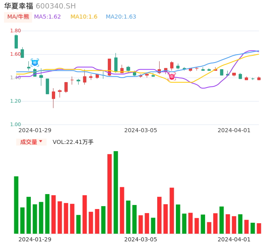Viewport: 278px width, 245px height.
Task: Click the 1.00 price axis label
Action: (x=15, y=125)
